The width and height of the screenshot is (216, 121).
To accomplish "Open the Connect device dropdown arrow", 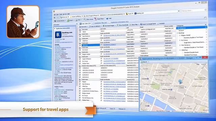I will [65, 21].
